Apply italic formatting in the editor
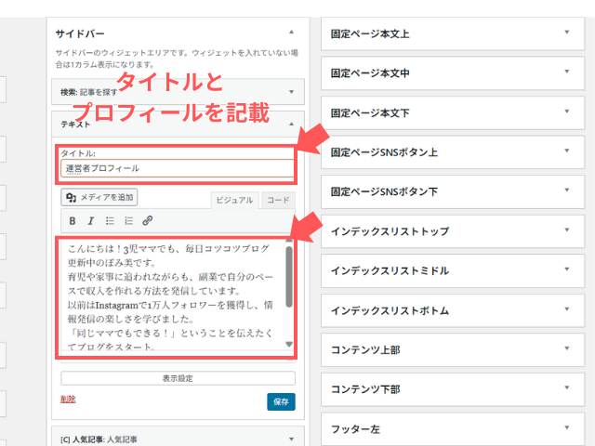This screenshot has height=446, width=595. [x=90, y=221]
